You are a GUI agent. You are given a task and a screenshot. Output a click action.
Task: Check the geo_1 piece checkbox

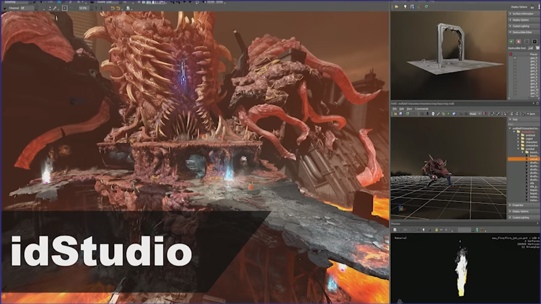point(515,61)
